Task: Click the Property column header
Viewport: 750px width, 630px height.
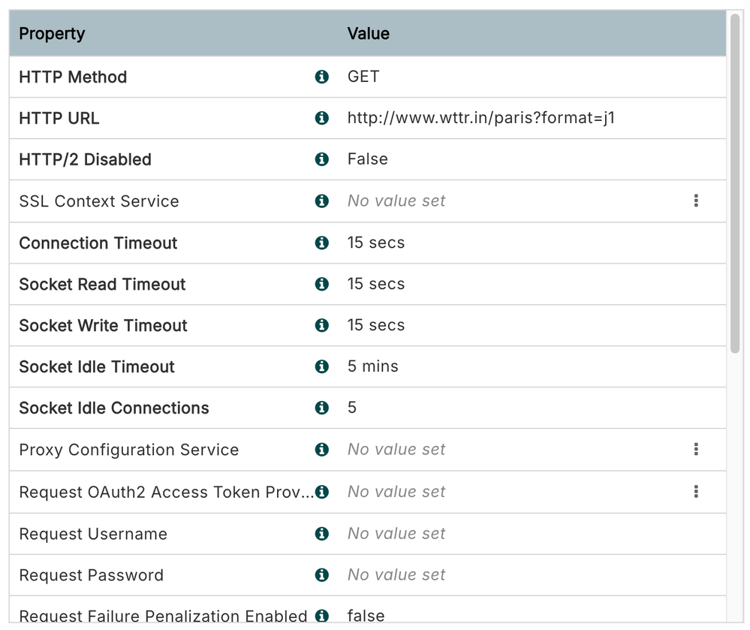Action: (52, 34)
